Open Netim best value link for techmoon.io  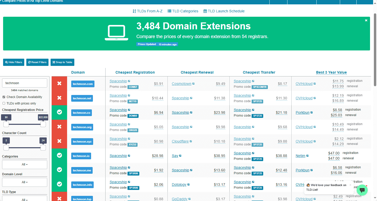(x=300, y=156)
